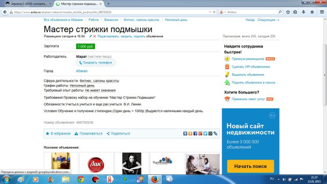Open the black-and-white woman photo thumbnail
Image resolution: width=327 pixels, height=184 pixels.
[132, 164]
